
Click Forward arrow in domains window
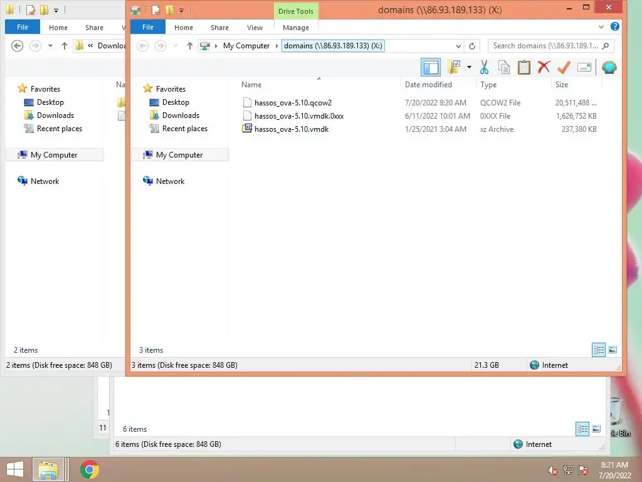160,46
